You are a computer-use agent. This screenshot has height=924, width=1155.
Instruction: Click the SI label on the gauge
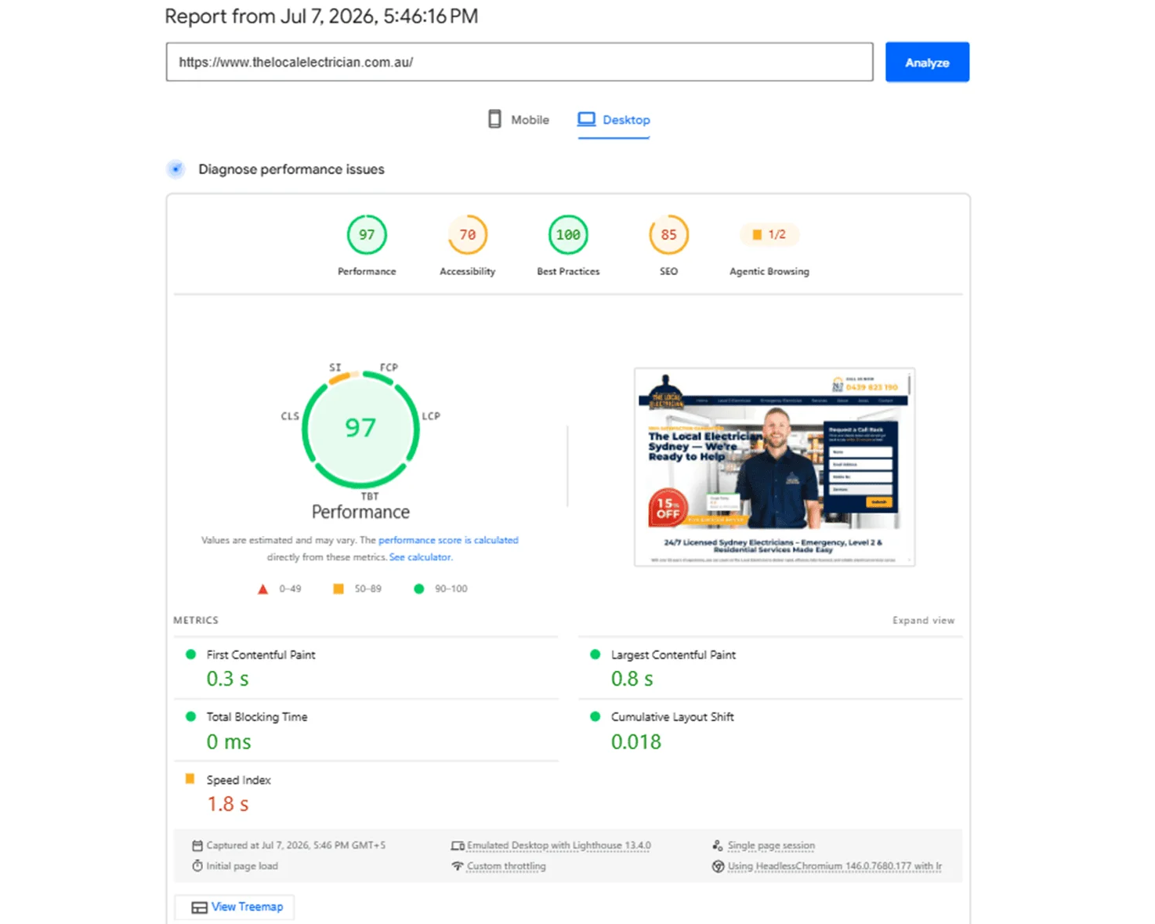pos(335,368)
